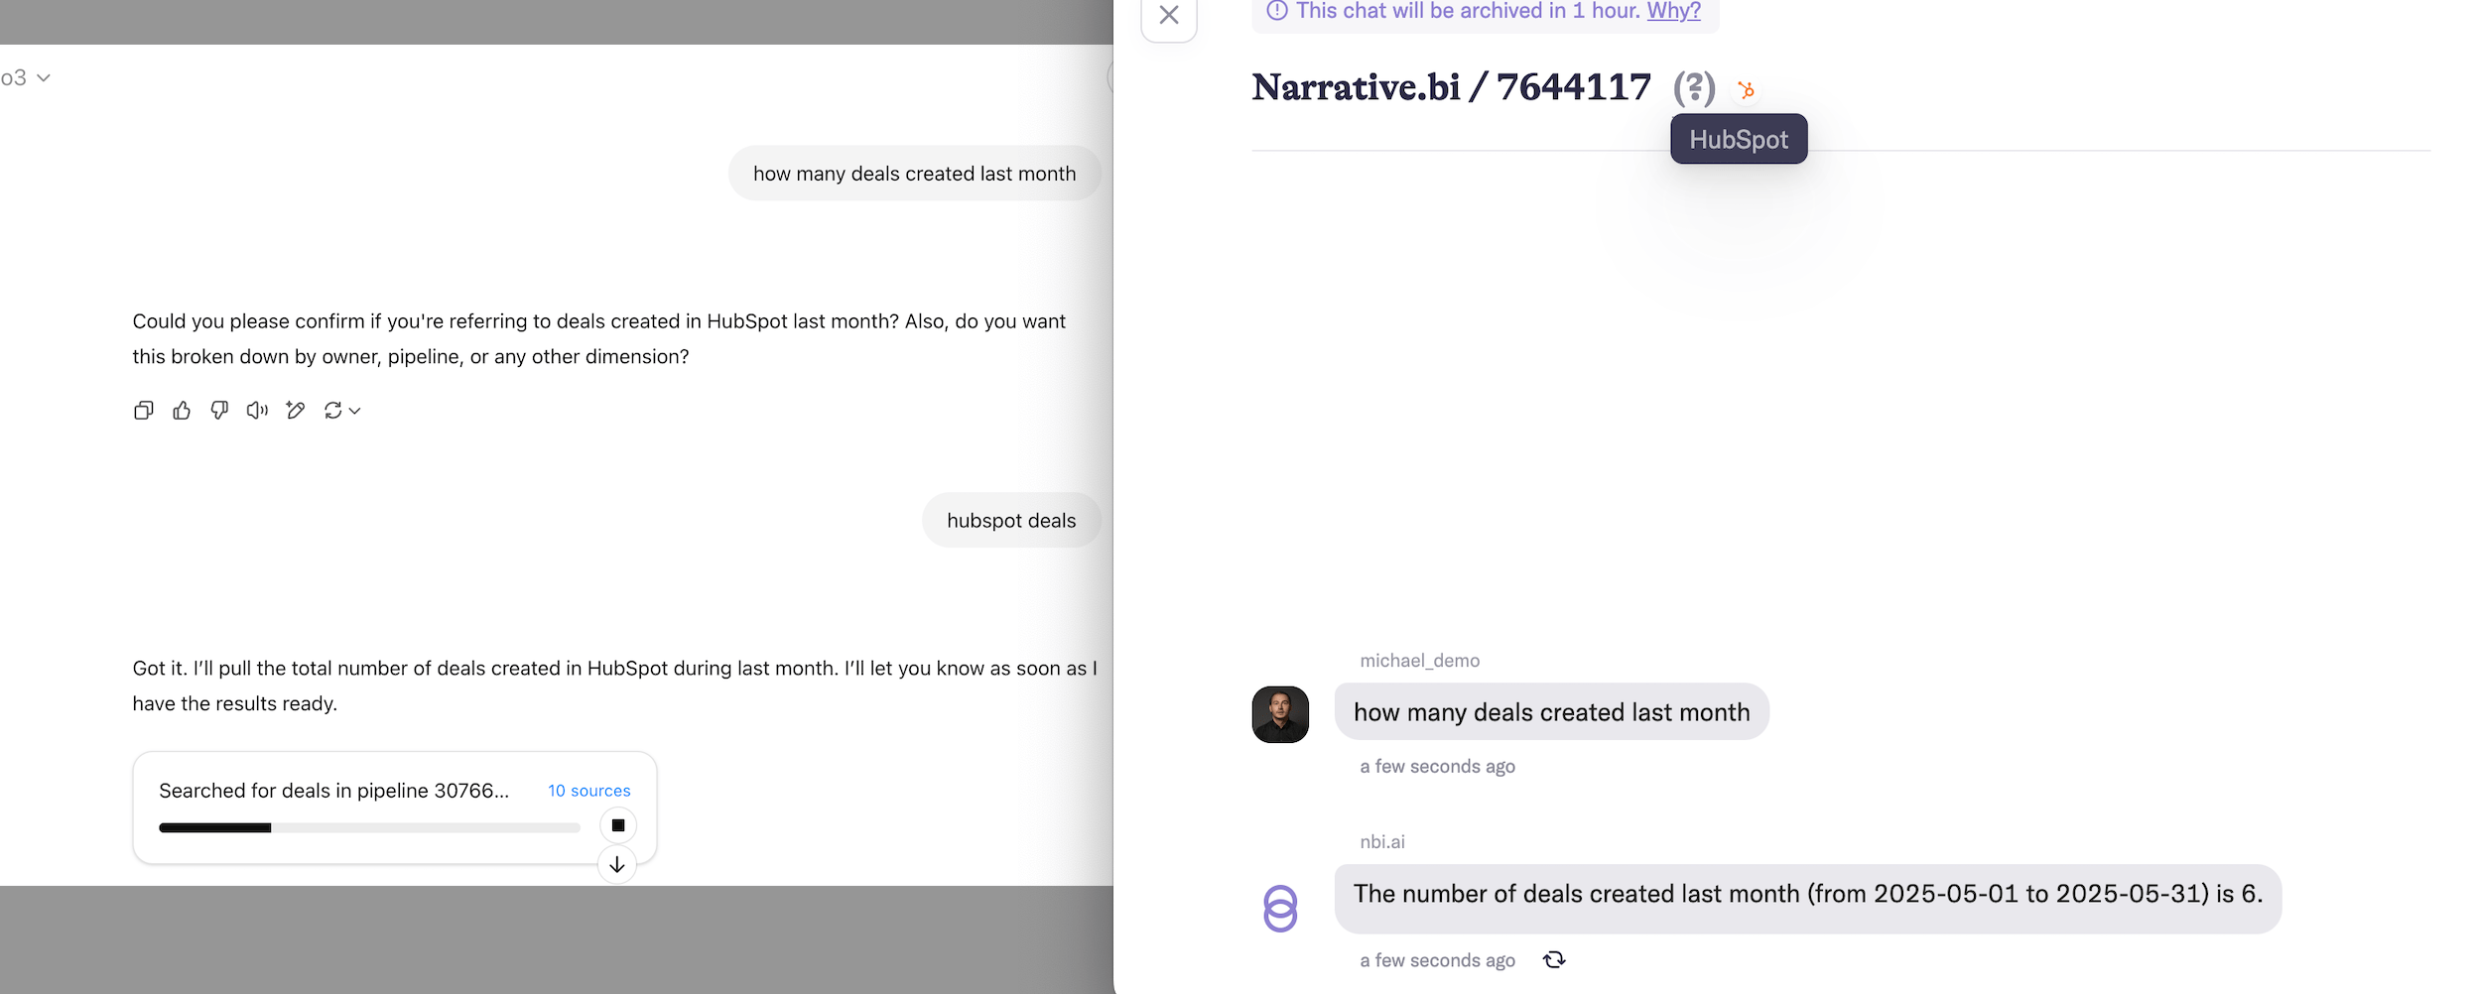Copy the assistant's clarification response
This screenshot has width=2475, height=994.
(144, 411)
